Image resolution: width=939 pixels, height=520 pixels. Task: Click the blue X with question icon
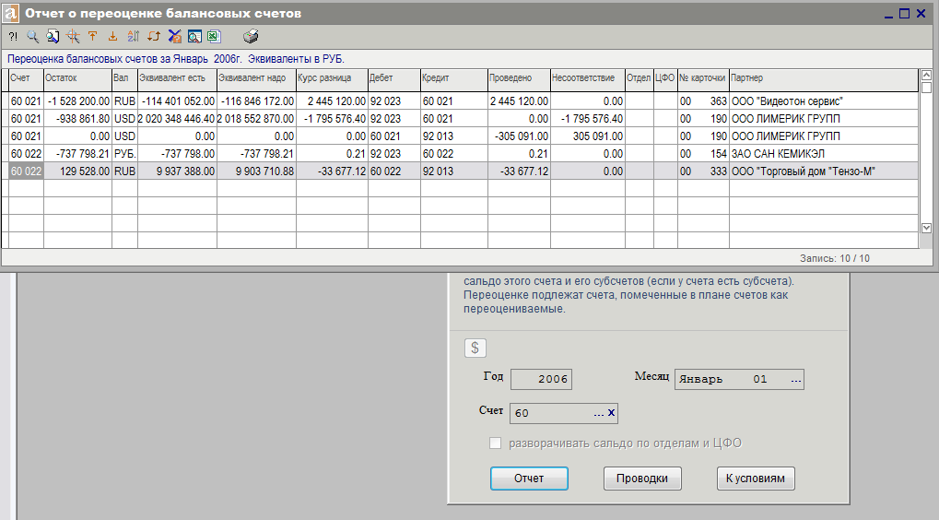[x=174, y=37]
